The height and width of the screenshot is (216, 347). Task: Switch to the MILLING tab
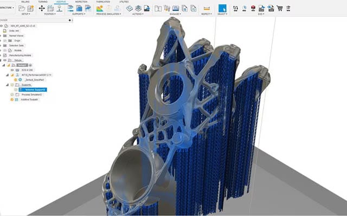(x=25, y=2)
